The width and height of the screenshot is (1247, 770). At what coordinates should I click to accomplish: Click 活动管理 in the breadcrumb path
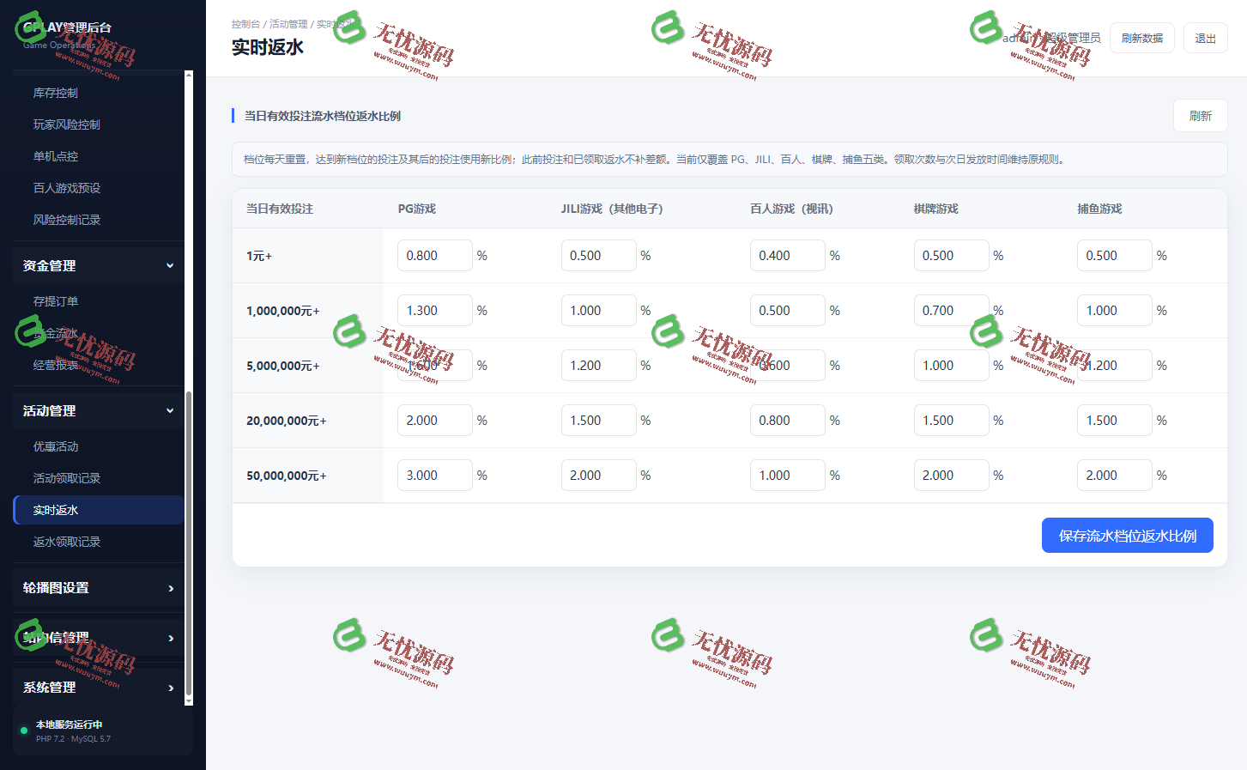click(288, 24)
